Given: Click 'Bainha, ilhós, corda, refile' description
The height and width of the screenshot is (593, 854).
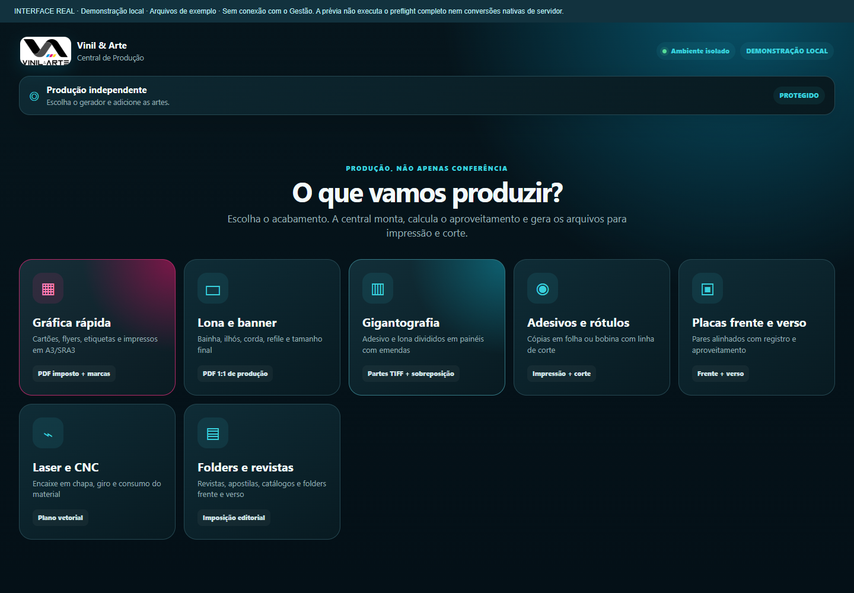Looking at the screenshot, I should coord(260,345).
